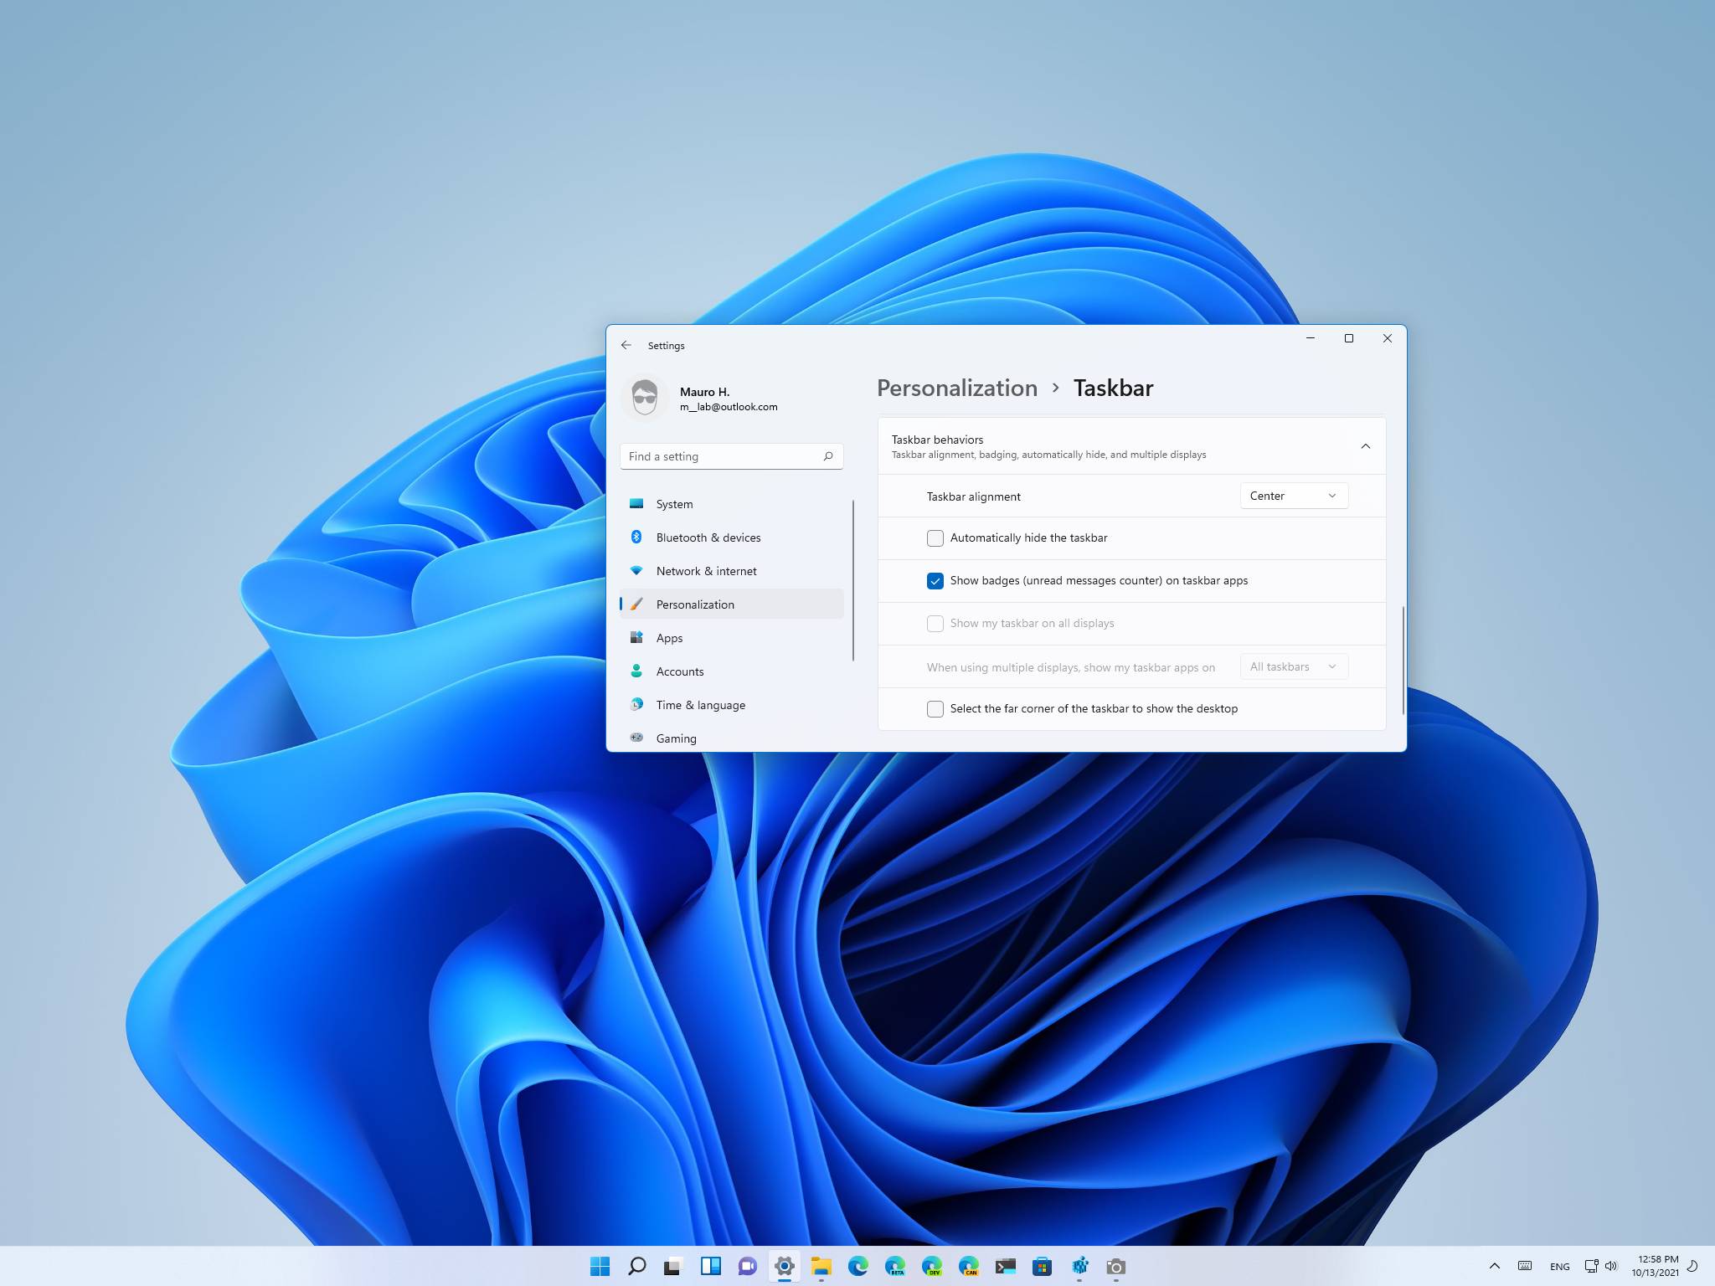
Task: Open Time & language settings
Action: click(701, 704)
